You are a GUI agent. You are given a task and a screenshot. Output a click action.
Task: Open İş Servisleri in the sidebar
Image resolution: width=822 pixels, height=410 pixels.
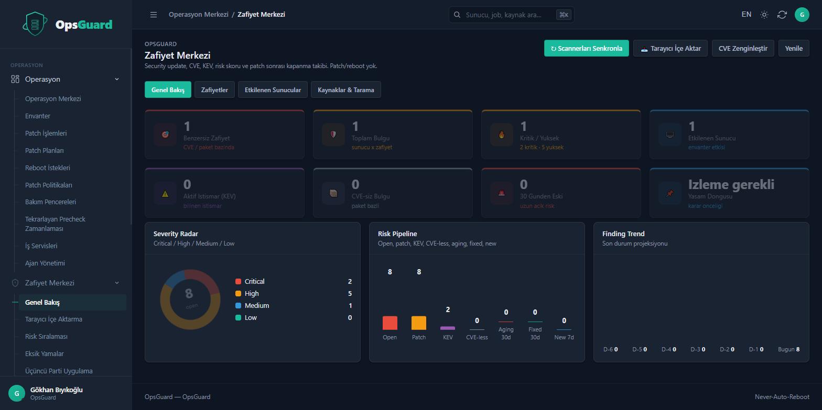(41, 246)
